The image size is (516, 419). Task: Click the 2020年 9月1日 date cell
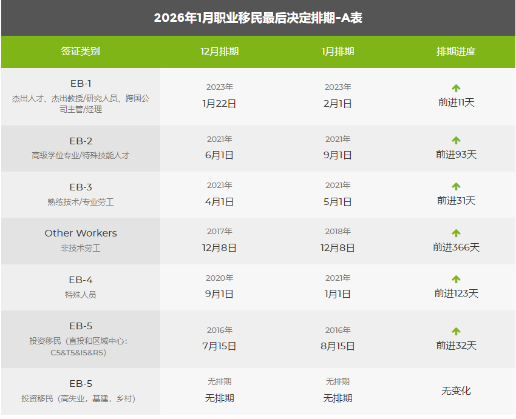click(x=219, y=287)
